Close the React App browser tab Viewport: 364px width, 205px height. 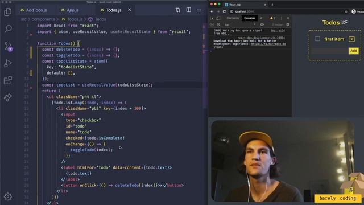coord(265,5)
